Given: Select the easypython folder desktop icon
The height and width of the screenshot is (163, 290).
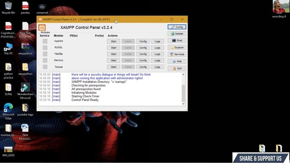Looking at the screenshot, I should 25,69.
